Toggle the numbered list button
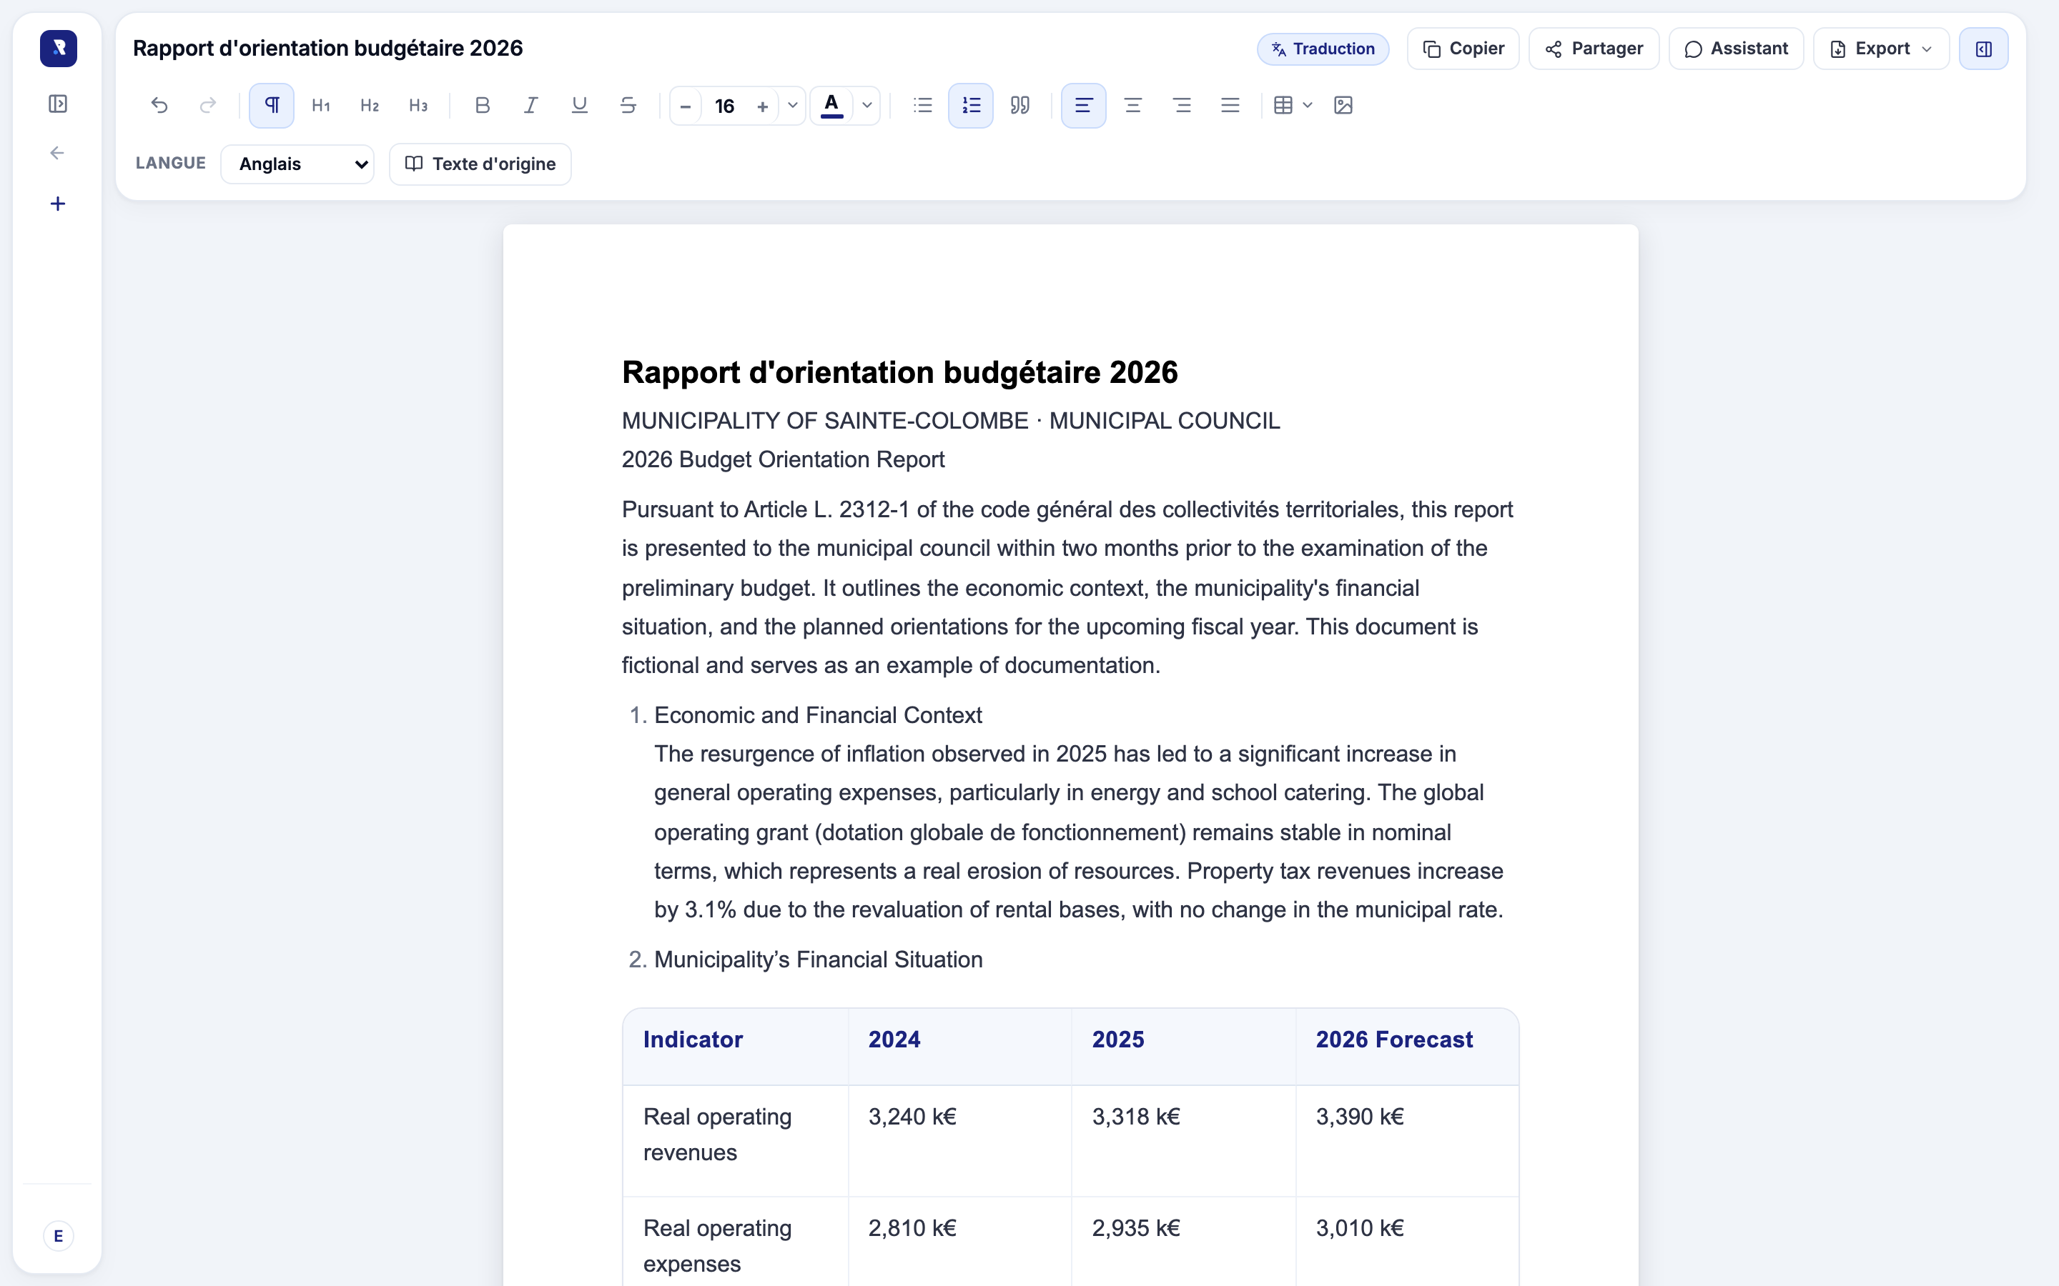Viewport: 2059px width, 1286px height. (x=971, y=106)
